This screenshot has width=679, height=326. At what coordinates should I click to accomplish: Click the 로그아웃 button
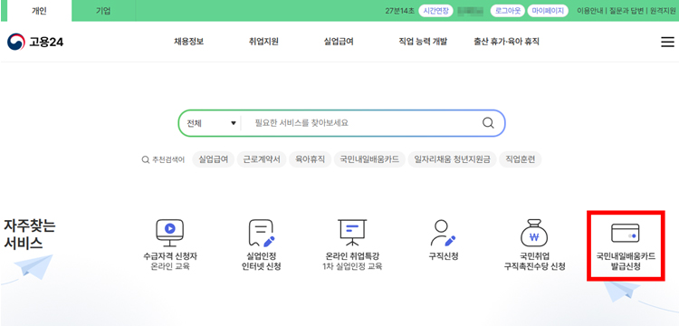(x=508, y=11)
